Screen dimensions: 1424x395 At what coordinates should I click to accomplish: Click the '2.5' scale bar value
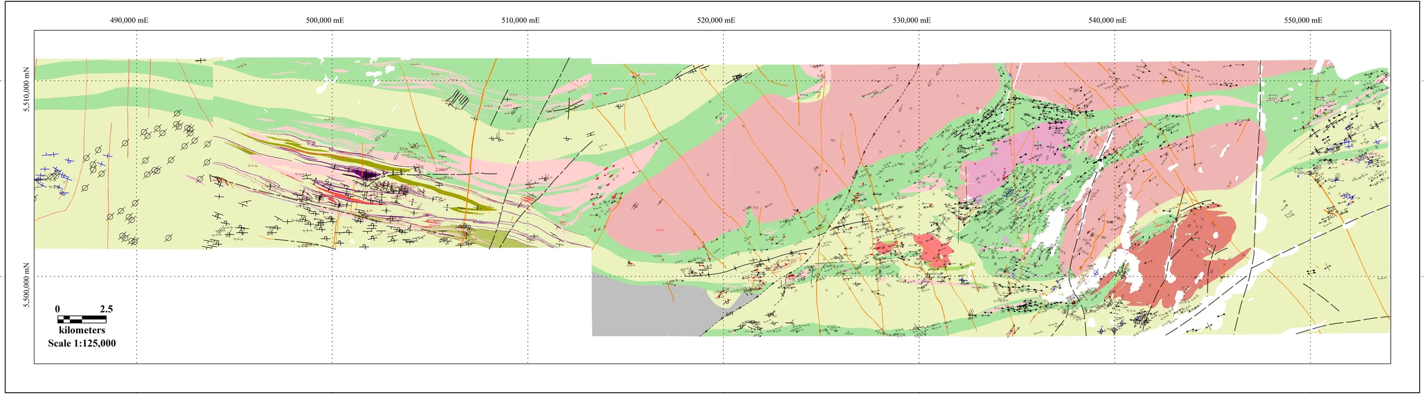coord(106,309)
